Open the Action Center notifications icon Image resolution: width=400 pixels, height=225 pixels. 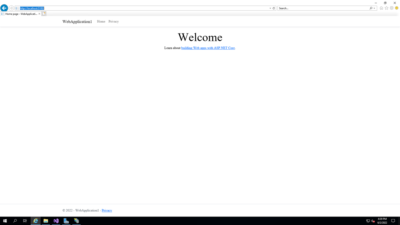(x=393, y=221)
